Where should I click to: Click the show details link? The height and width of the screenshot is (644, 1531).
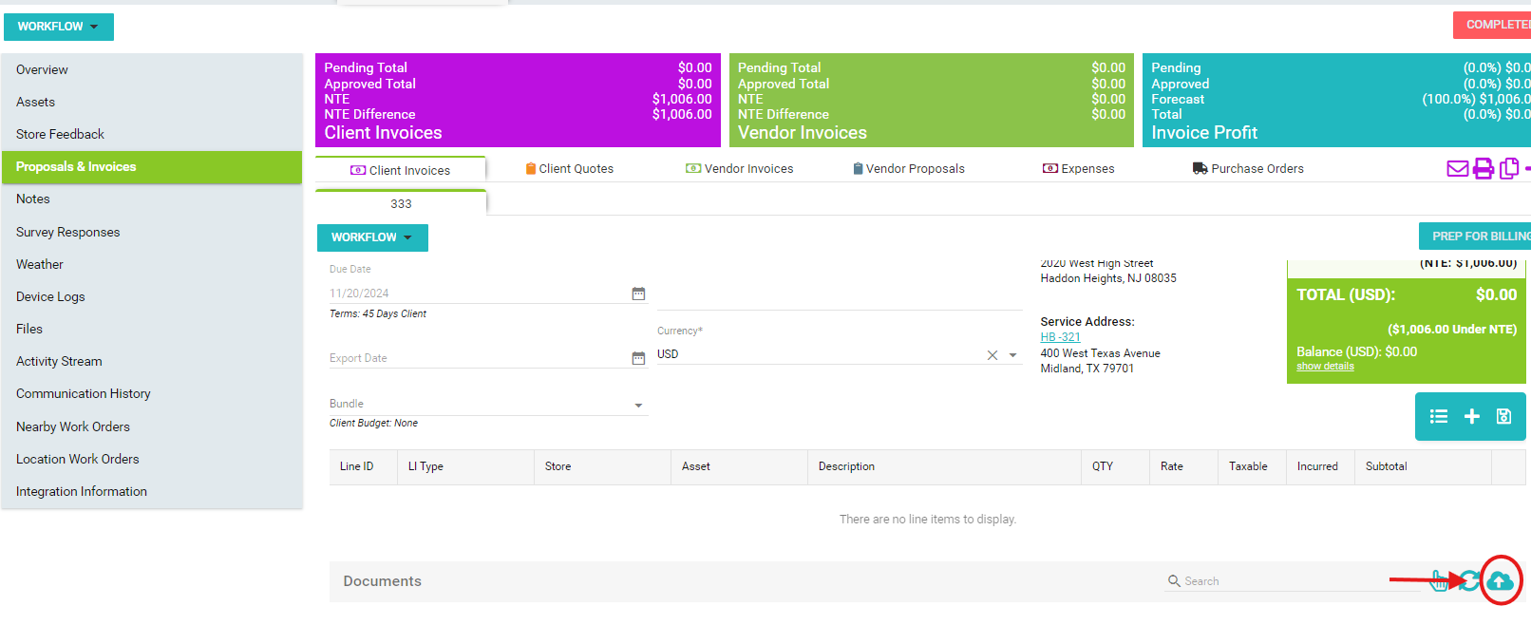(x=1325, y=367)
